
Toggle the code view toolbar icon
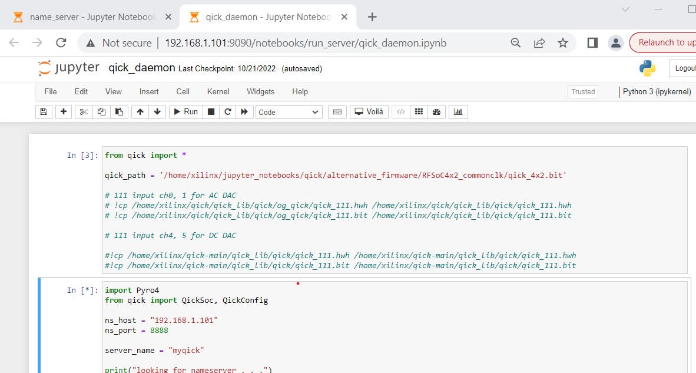401,112
